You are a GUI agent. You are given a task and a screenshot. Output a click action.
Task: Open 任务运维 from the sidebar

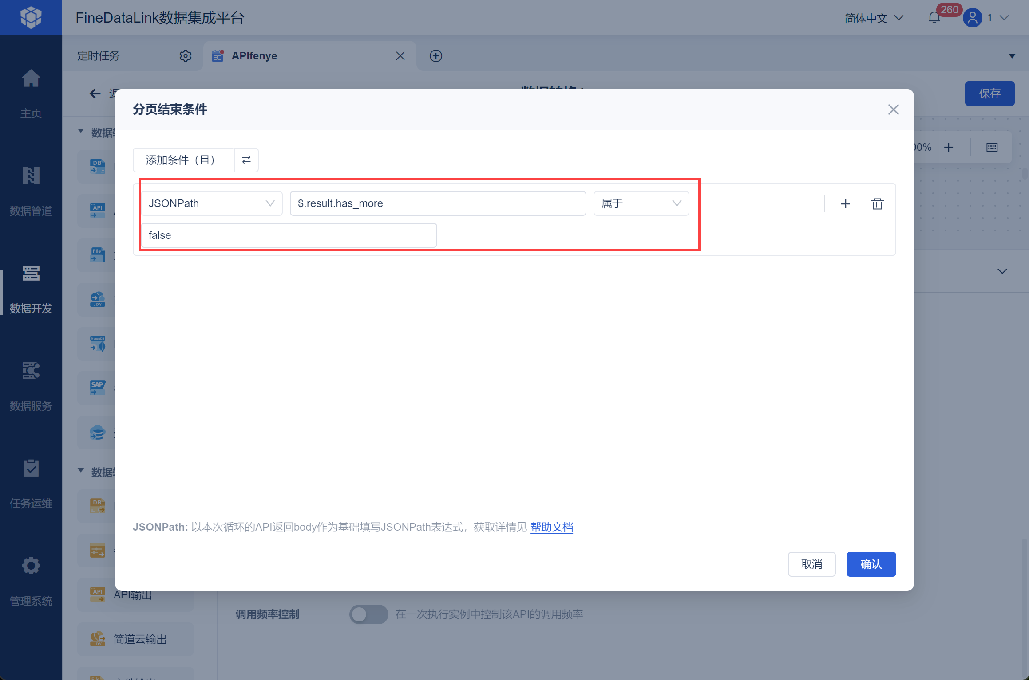31,483
